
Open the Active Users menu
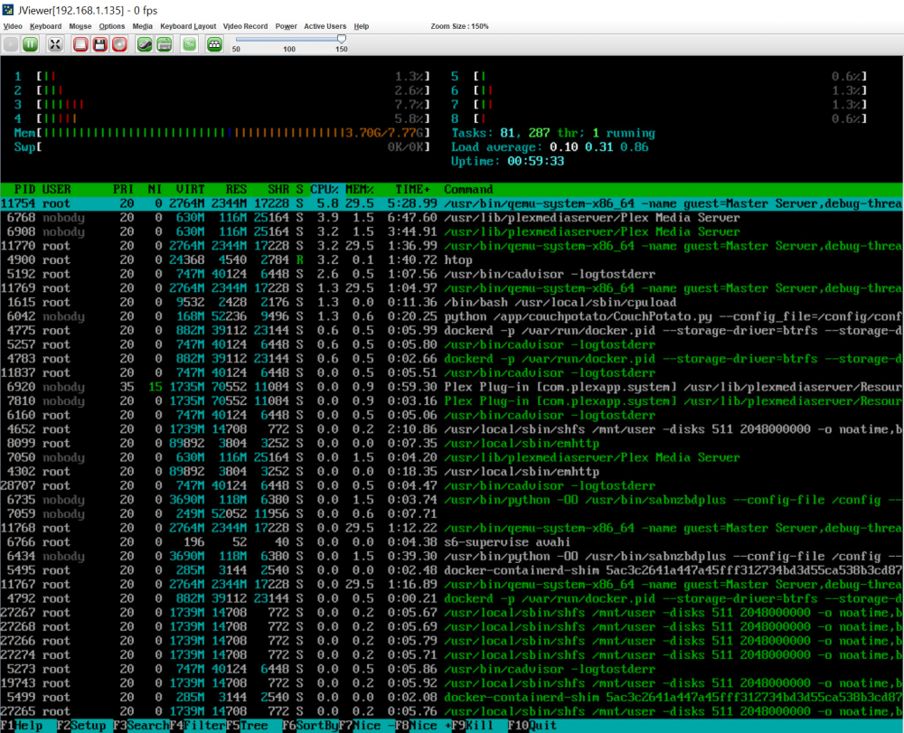coord(325,26)
